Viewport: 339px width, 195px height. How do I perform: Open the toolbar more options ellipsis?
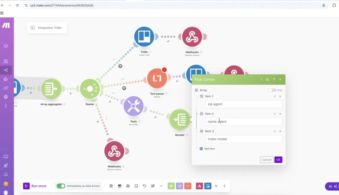click(x=161, y=186)
